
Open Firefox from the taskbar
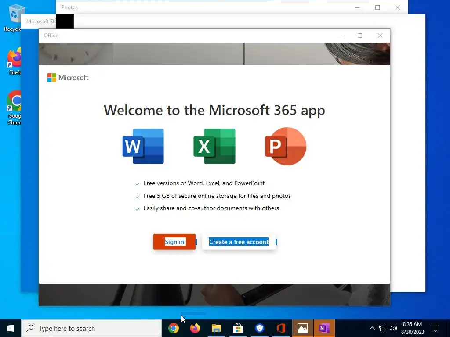point(195,328)
